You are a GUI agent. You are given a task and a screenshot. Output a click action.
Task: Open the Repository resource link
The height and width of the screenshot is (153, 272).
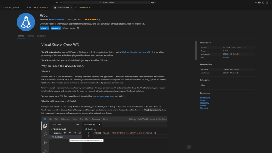point(204,103)
